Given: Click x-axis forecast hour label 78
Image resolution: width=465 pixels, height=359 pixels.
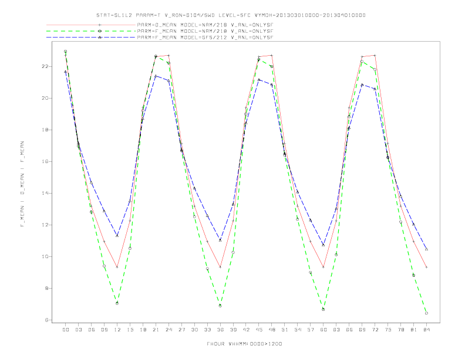Looking at the screenshot, I should tap(400, 330).
